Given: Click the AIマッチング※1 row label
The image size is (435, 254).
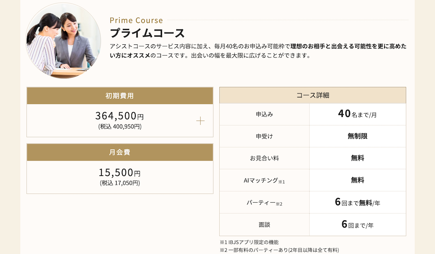Looking at the screenshot, I should click(x=264, y=180).
